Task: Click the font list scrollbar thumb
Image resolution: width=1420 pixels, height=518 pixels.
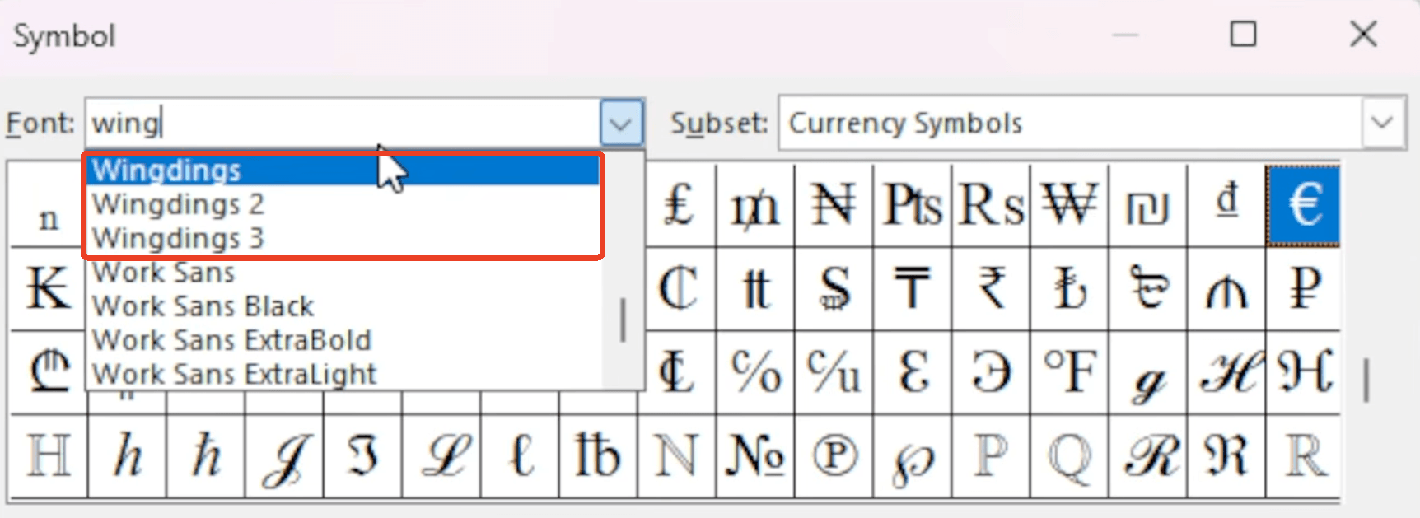Action: (623, 320)
